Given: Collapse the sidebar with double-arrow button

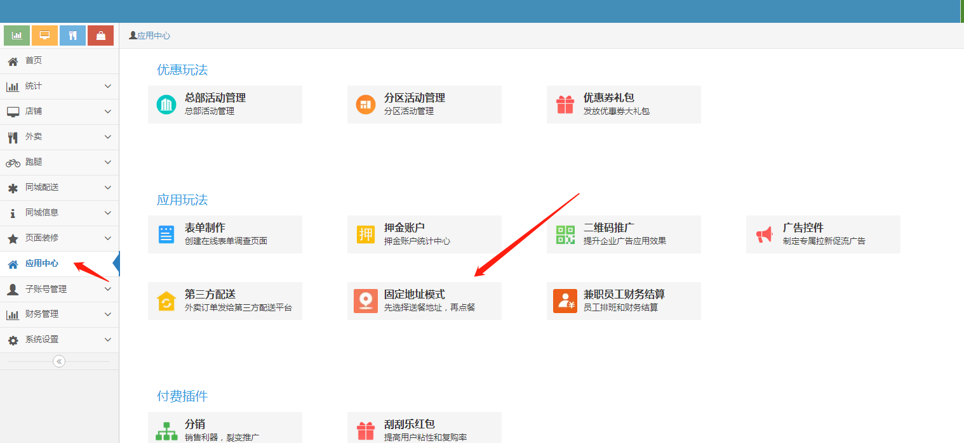Looking at the screenshot, I should [59, 361].
